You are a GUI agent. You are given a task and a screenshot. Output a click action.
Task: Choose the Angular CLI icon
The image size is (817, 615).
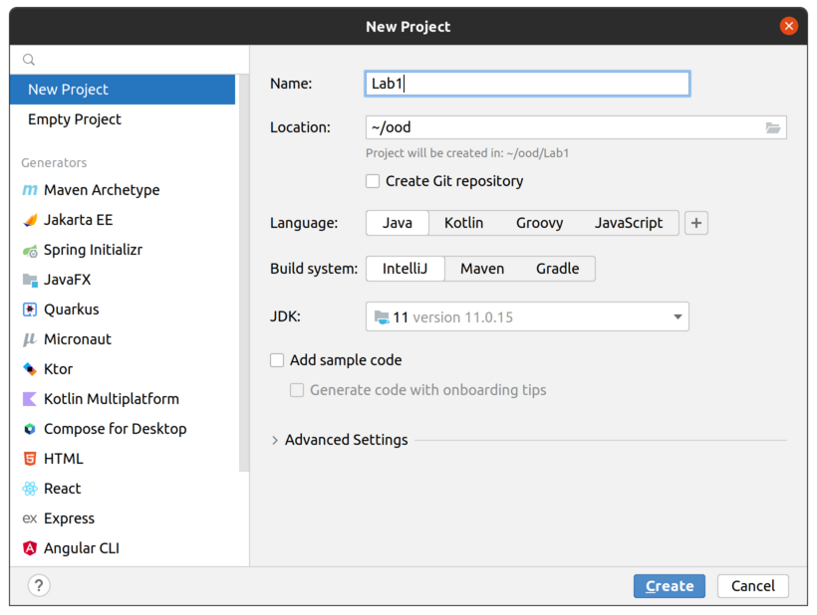(x=30, y=548)
